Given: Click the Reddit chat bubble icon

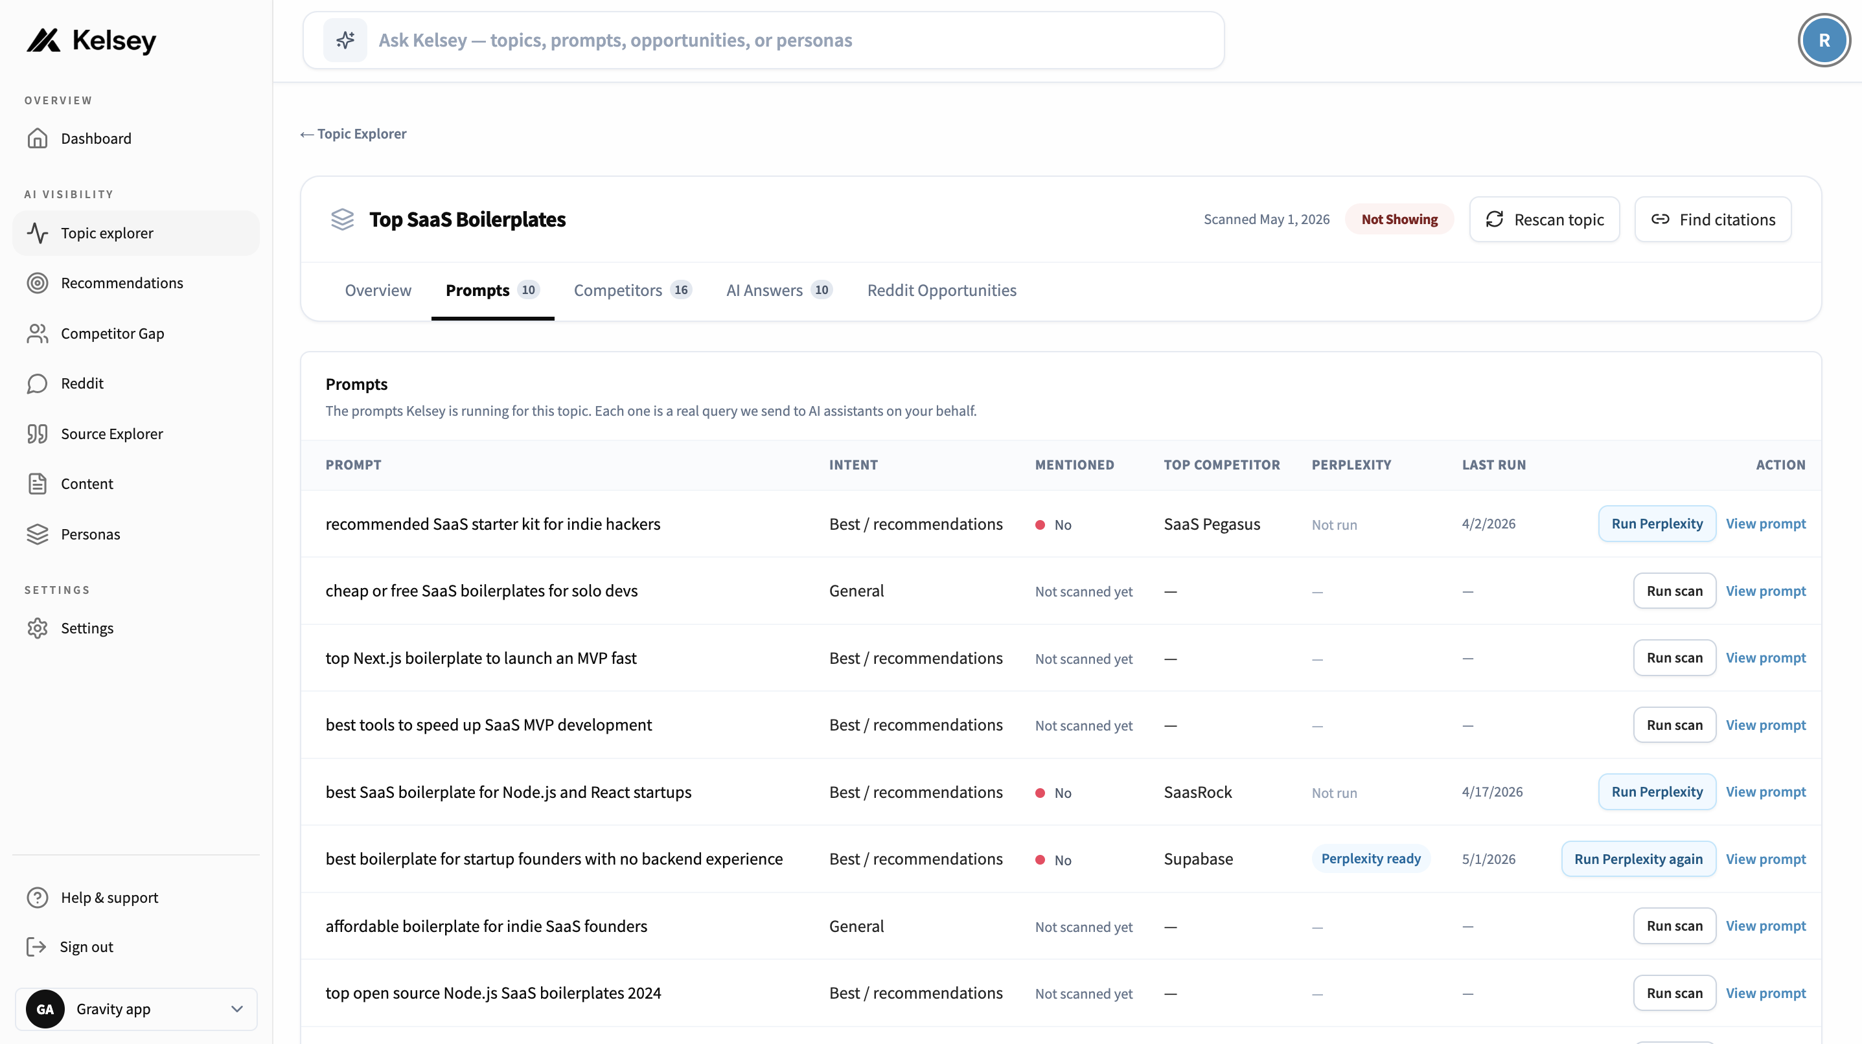Looking at the screenshot, I should click(x=38, y=383).
